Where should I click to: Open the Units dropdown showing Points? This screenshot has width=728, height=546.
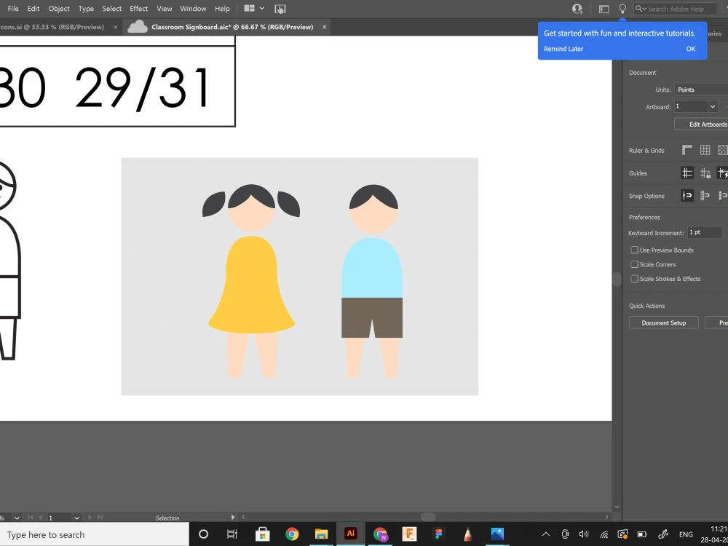(701, 90)
